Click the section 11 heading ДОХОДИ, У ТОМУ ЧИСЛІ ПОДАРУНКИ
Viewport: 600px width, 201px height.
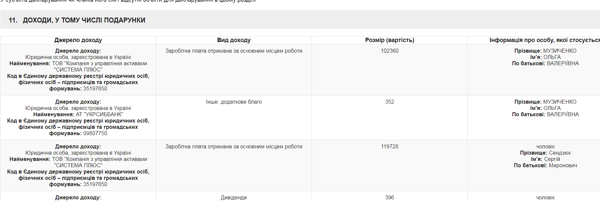point(84,20)
